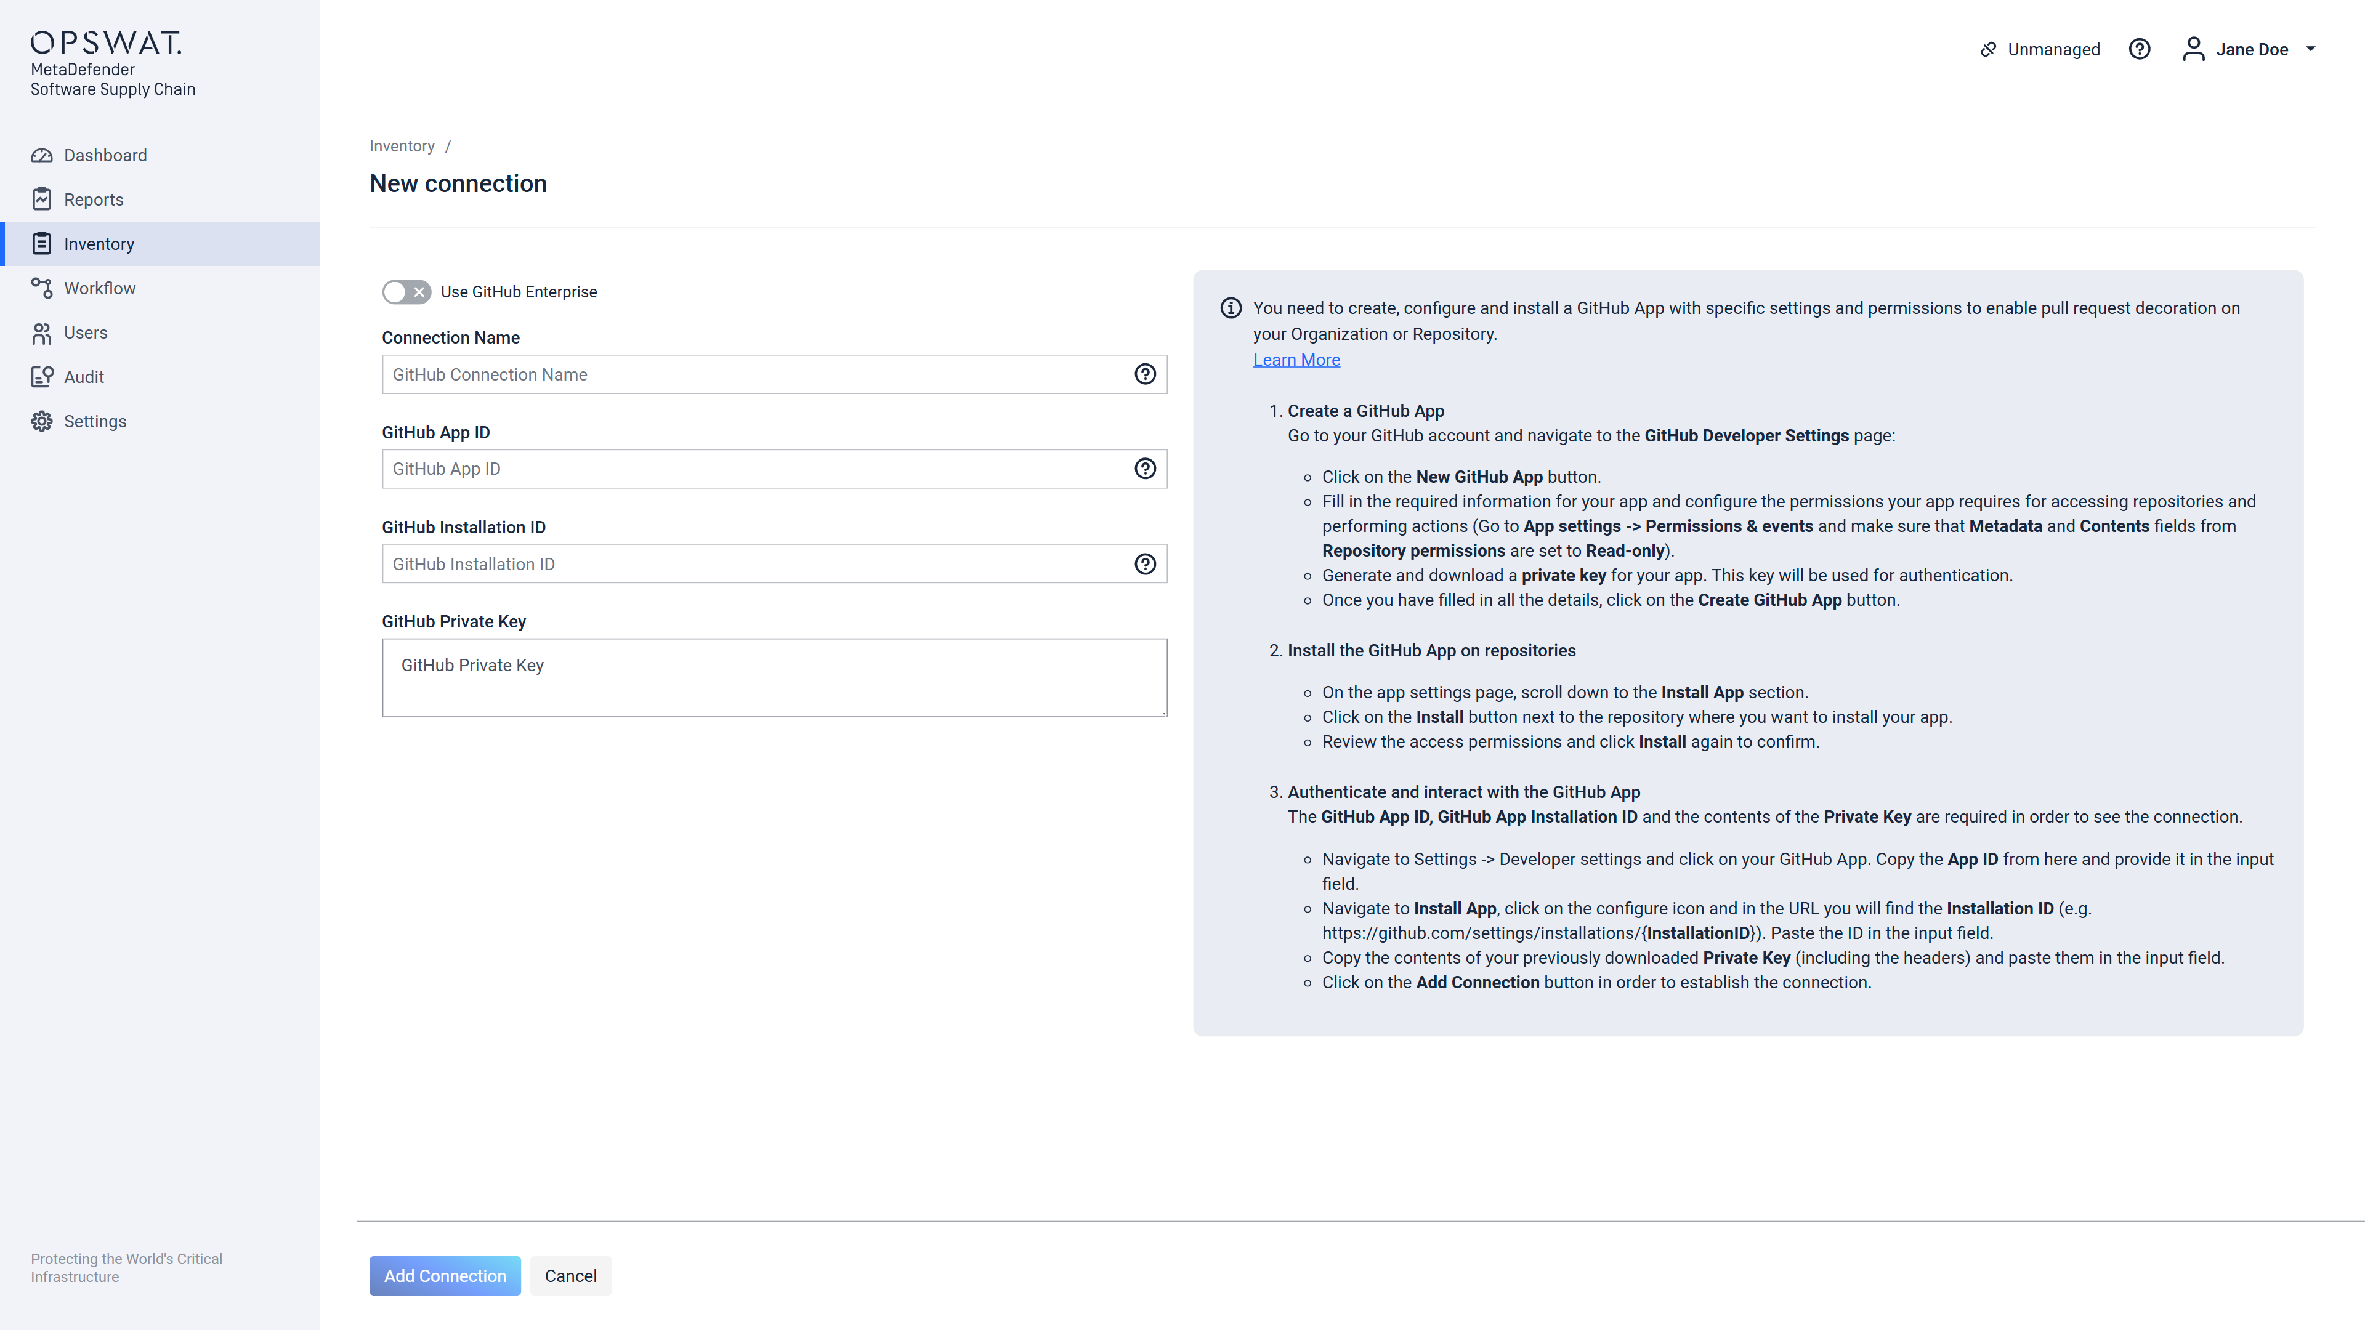Click the Workflow nodes icon
This screenshot has height=1330, width=2365.
(x=41, y=288)
